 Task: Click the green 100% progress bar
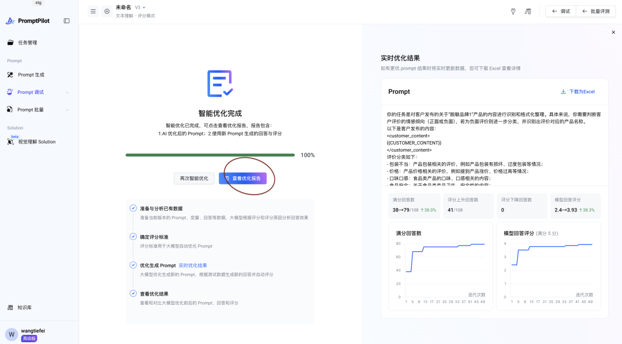point(210,155)
